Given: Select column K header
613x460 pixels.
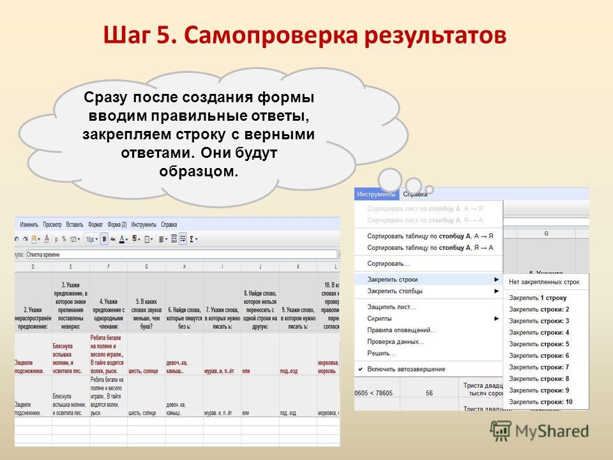Looking at the screenshot, I should (298, 267).
